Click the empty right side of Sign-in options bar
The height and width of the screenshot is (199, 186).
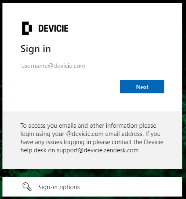131,187
